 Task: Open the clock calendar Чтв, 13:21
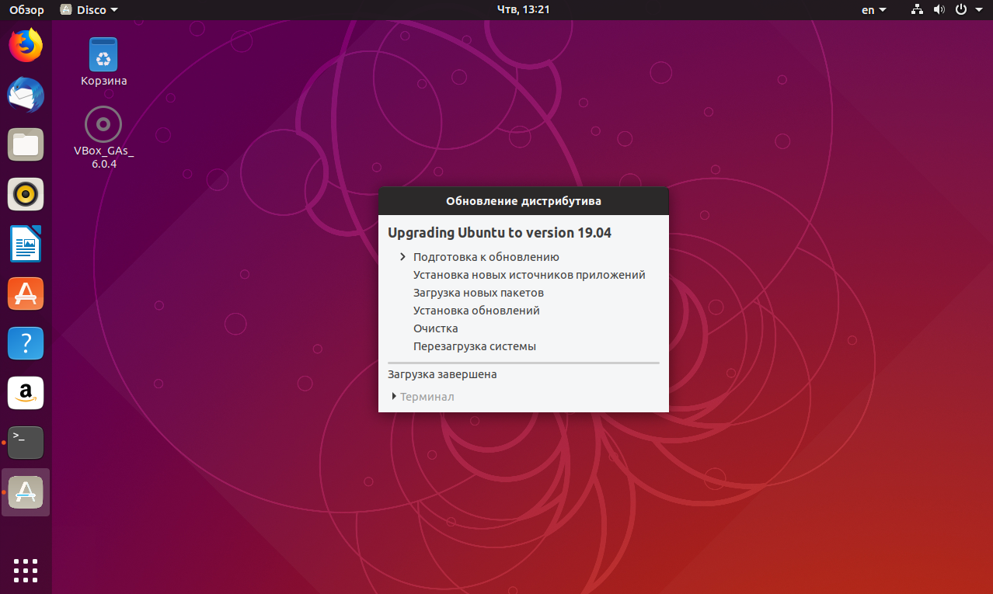click(x=524, y=9)
